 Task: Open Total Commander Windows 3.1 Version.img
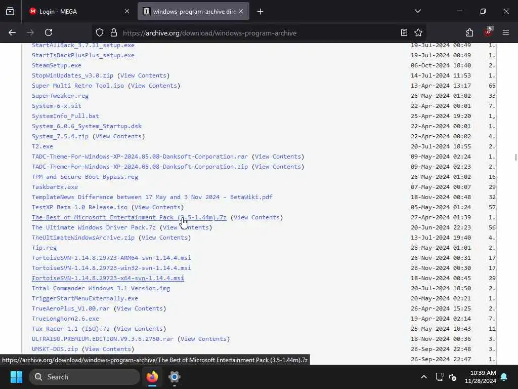pos(101,288)
